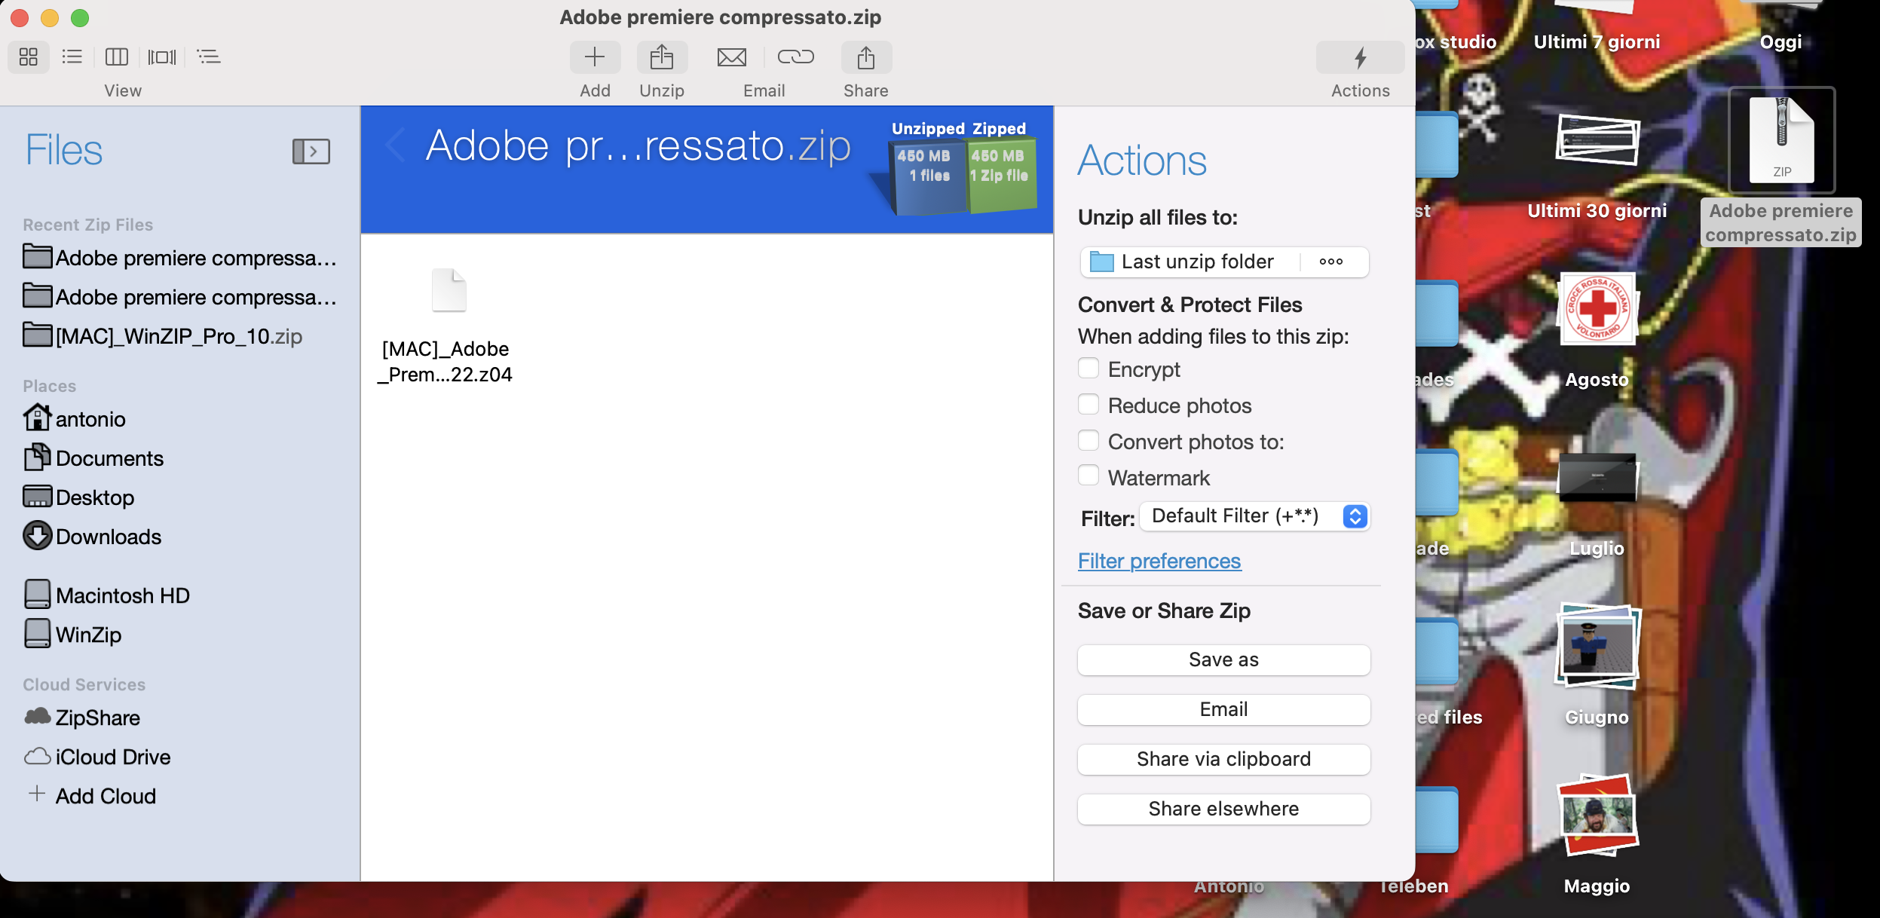This screenshot has height=918, width=1880.
Task: Choose the Last unzip folder destination
Action: pos(1190,262)
